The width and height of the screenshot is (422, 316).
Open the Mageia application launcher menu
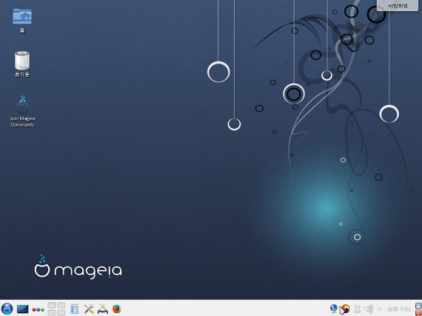tap(7, 309)
